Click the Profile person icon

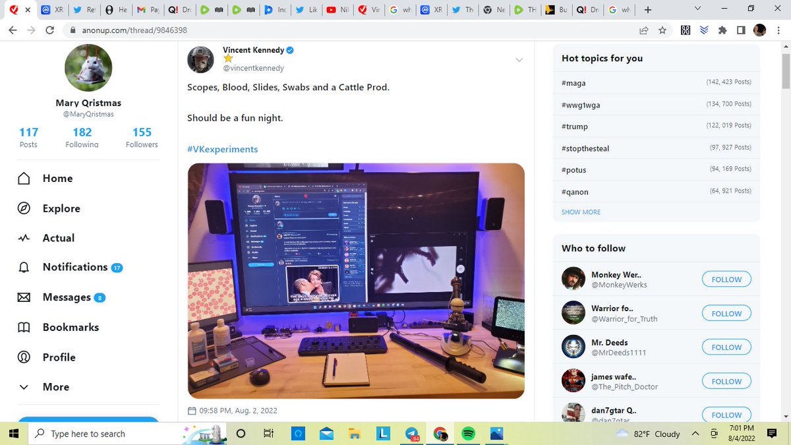point(24,357)
